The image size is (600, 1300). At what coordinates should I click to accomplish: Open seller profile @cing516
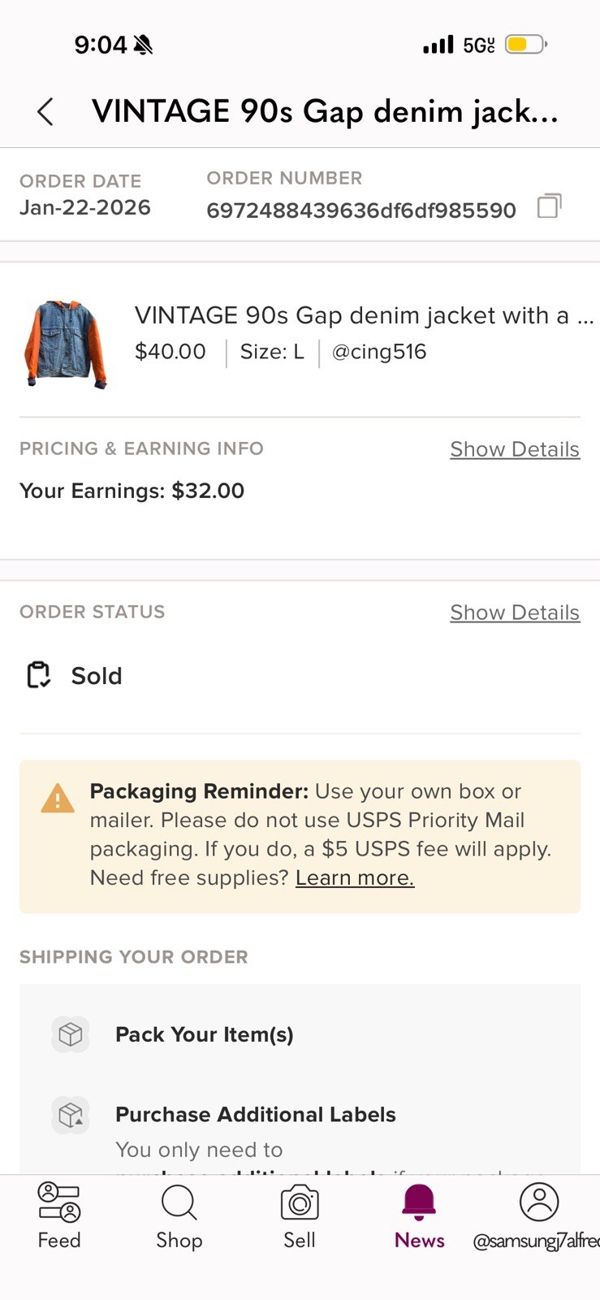pyautogui.click(x=379, y=352)
